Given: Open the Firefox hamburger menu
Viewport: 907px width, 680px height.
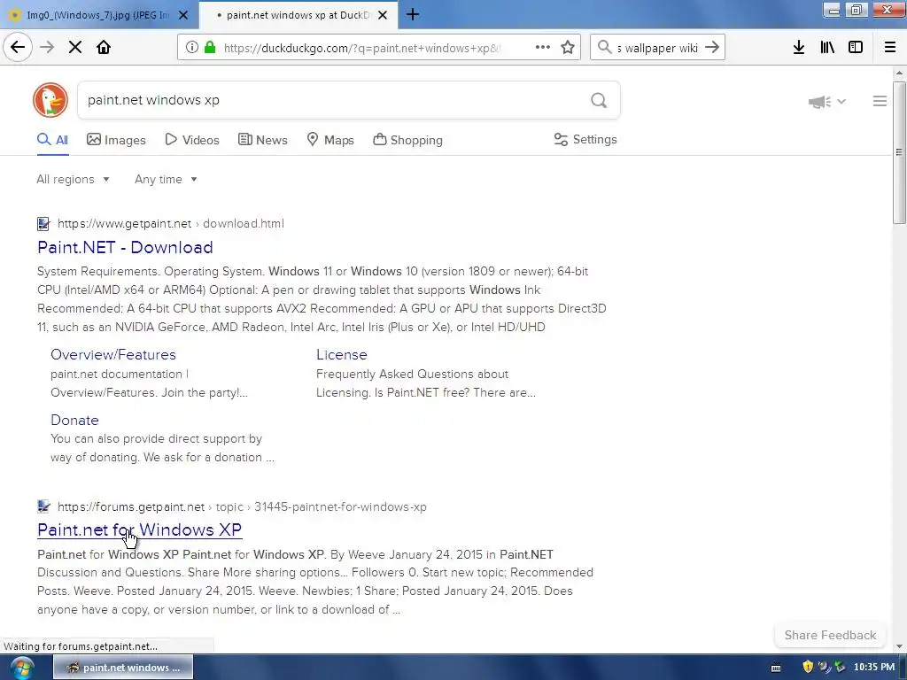Looking at the screenshot, I should pos(890,48).
